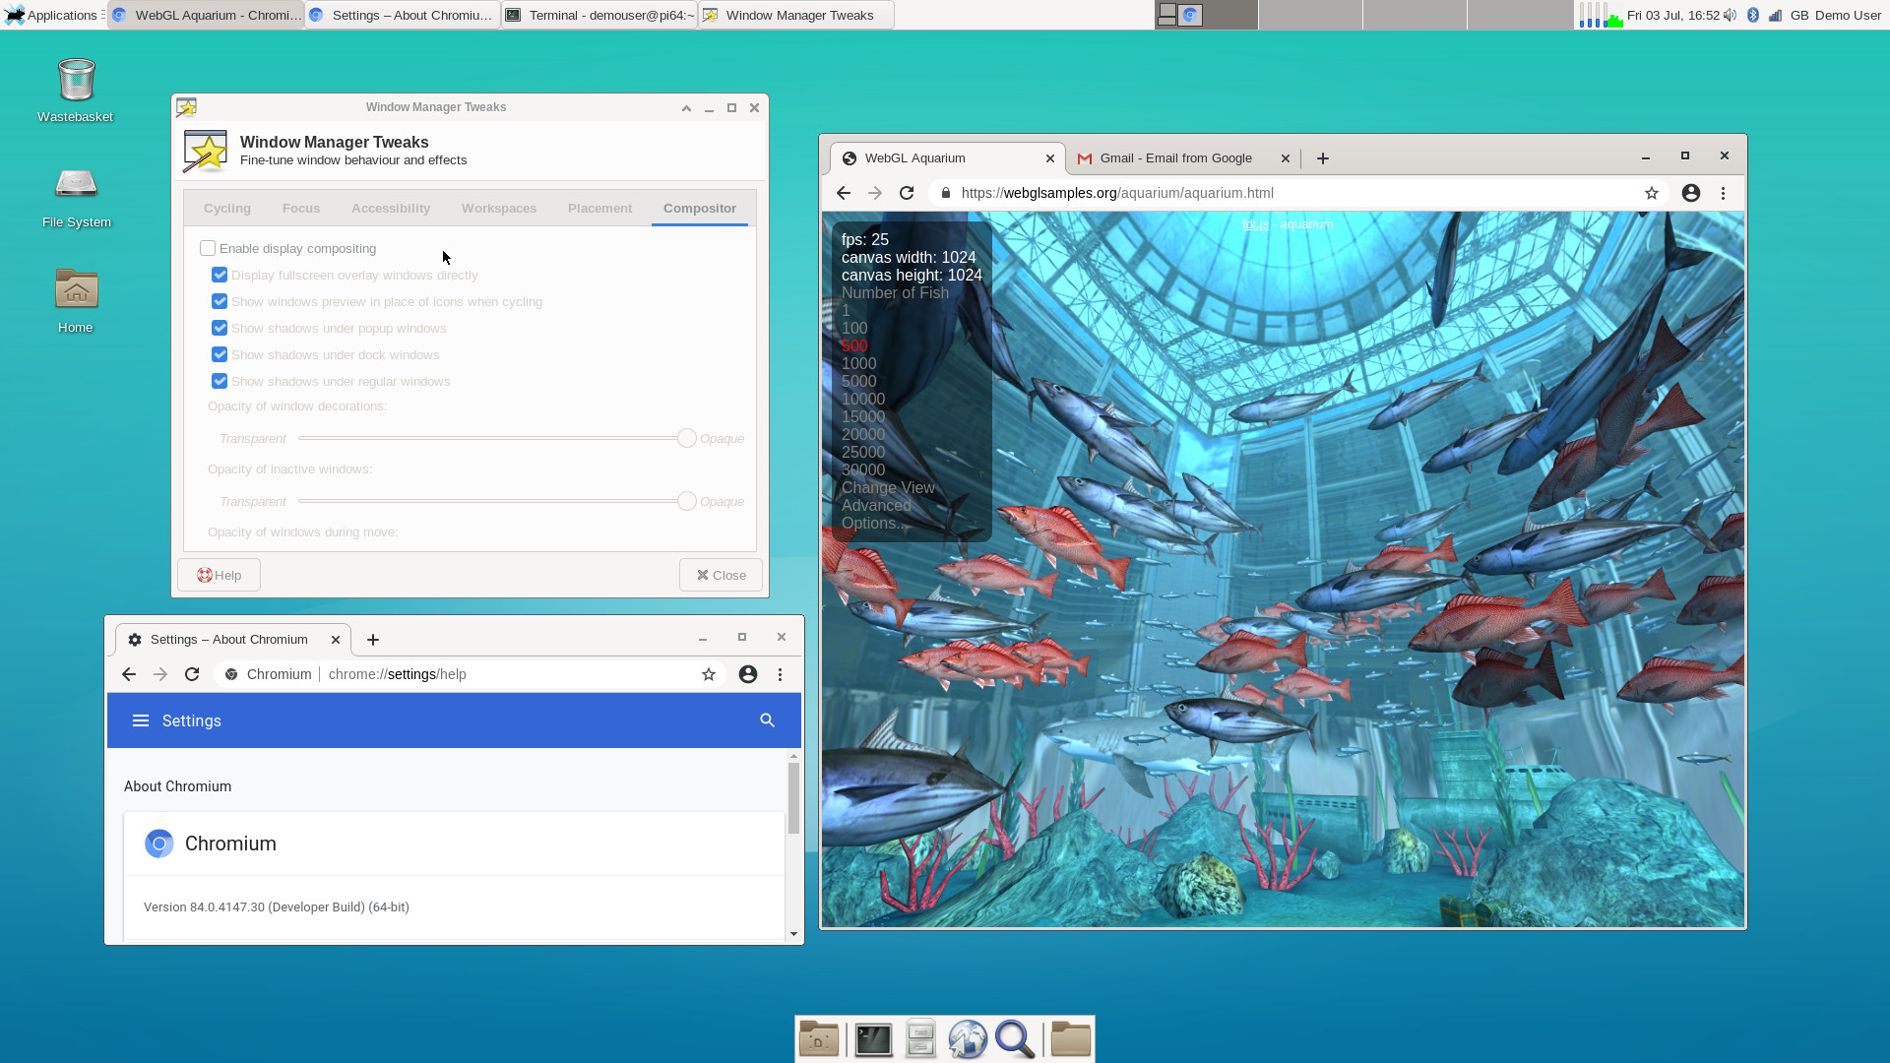Viewport: 1890px width, 1063px height.
Task: Click window decorations opacity slider handle
Action: click(687, 438)
